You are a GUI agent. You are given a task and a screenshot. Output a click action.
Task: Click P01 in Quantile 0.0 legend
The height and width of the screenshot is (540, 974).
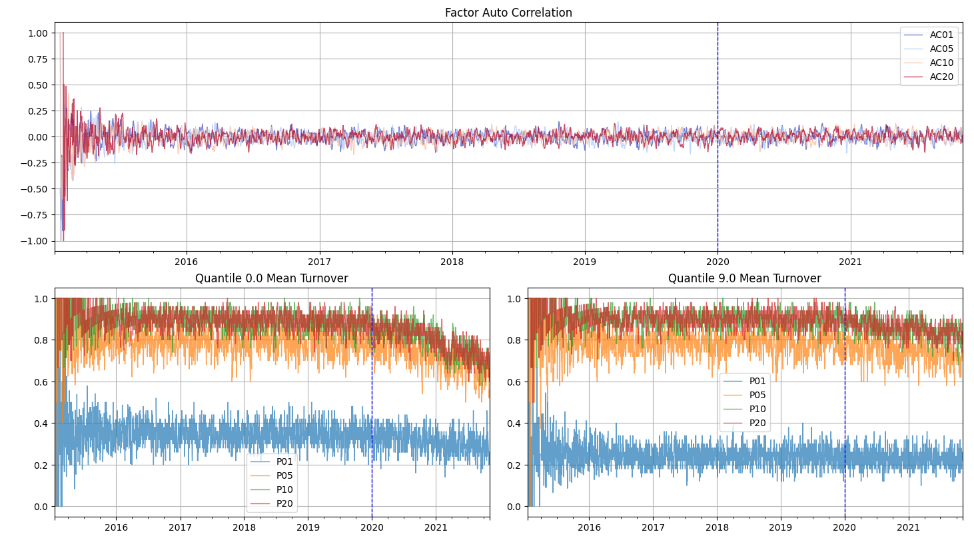point(272,461)
